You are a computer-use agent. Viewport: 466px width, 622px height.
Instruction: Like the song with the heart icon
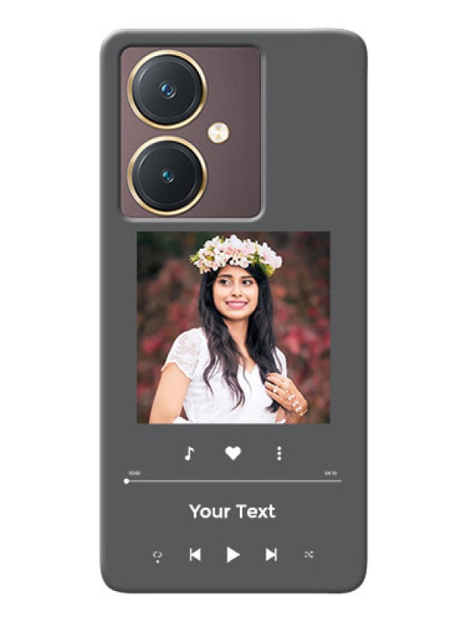pyautogui.click(x=233, y=453)
